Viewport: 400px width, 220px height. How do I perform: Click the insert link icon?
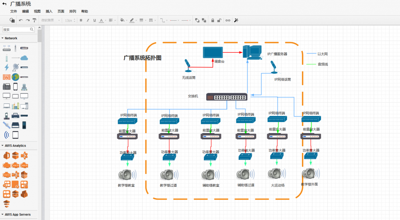point(228,20)
